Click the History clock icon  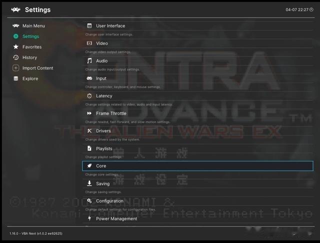(15, 57)
